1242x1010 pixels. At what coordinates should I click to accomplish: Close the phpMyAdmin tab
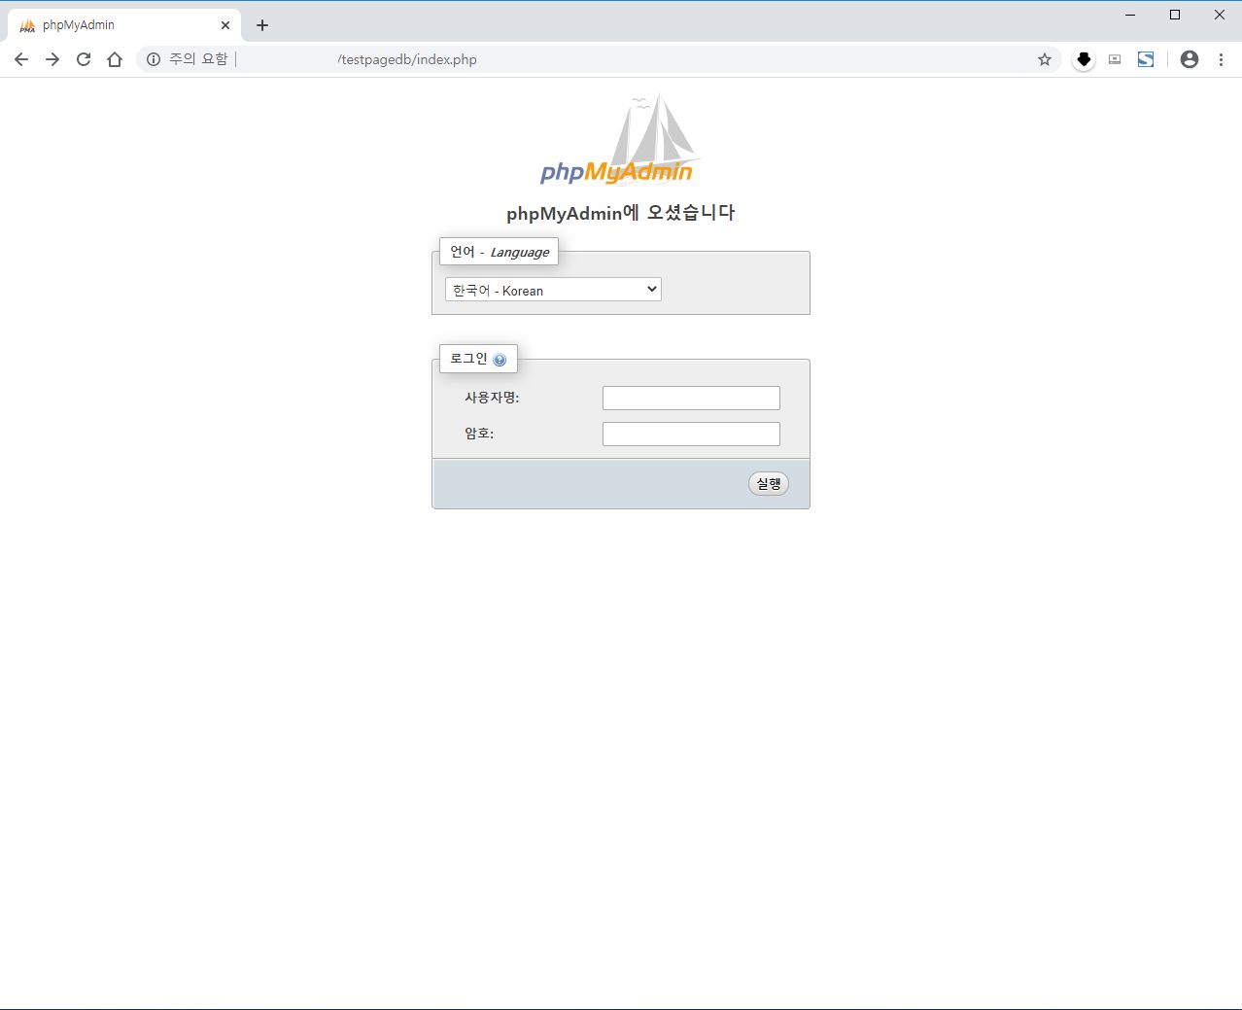click(225, 25)
